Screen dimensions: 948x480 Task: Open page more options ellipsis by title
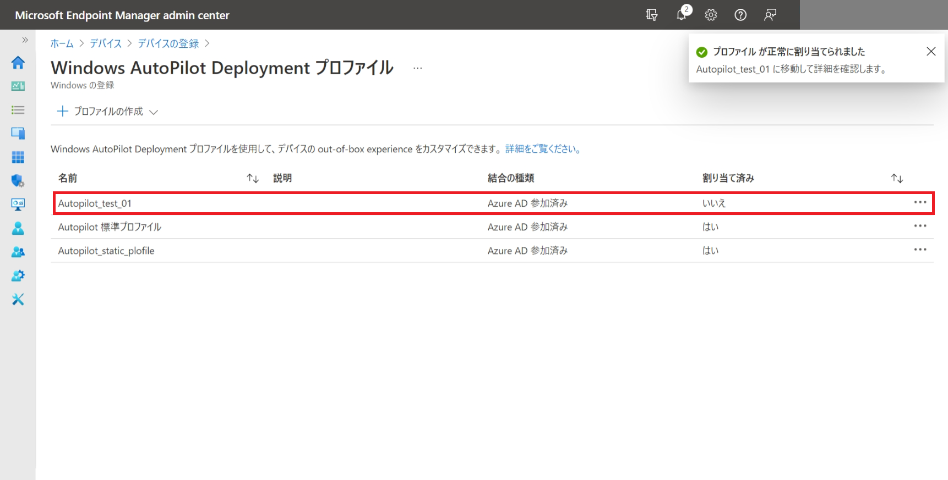tap(418, 68)
